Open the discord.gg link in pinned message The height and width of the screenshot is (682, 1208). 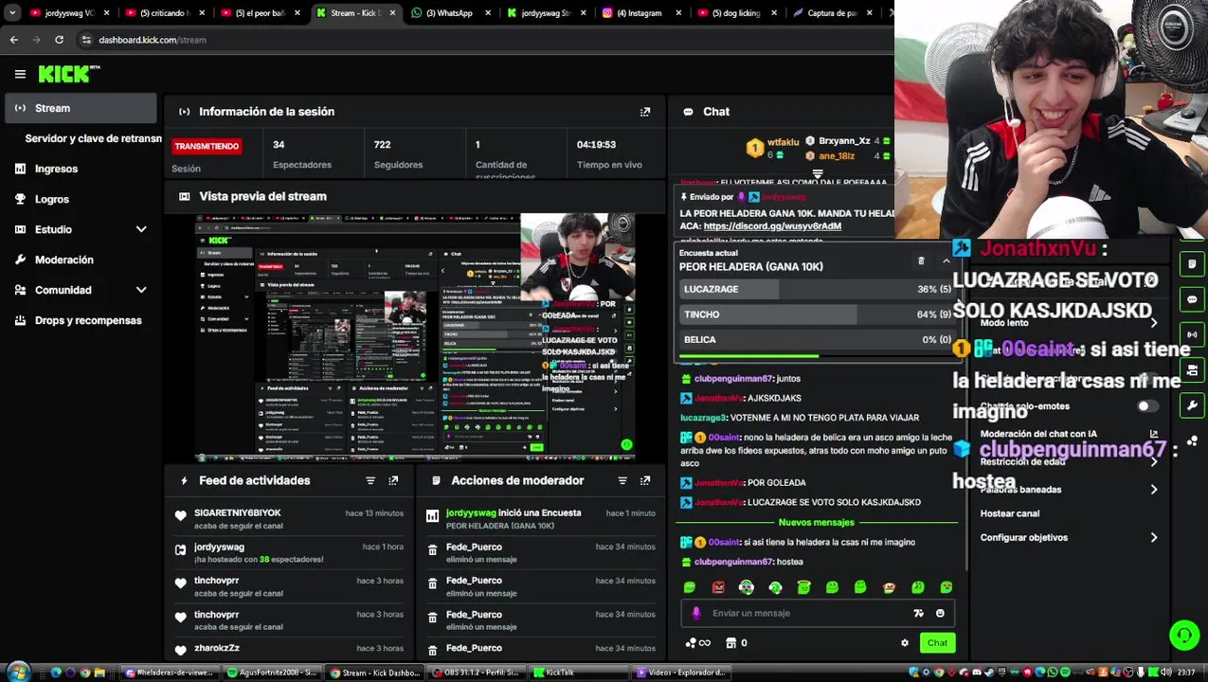tap(772, 226)
